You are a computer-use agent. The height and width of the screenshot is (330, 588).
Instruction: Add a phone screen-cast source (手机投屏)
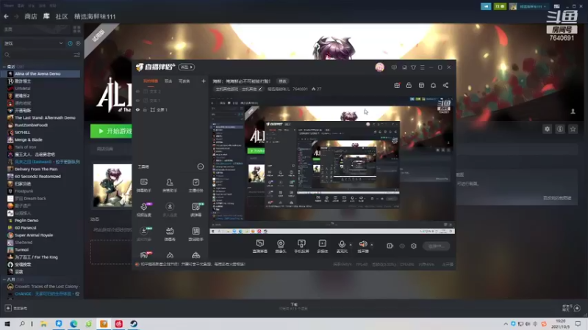click(301, 246)
